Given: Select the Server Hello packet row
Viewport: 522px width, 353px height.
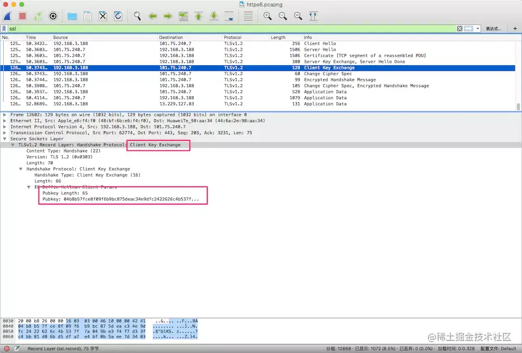Looking at the screenshot, I should [x=258, y=50].
